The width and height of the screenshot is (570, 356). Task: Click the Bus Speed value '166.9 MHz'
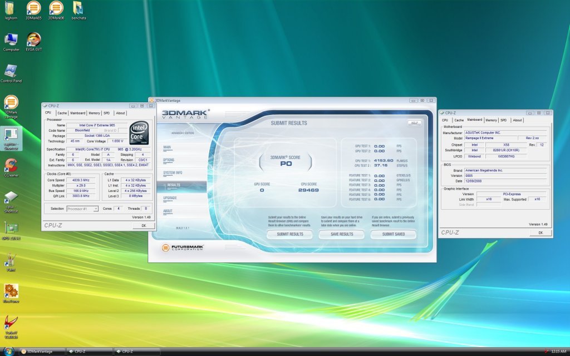click(x=81, y=191)
